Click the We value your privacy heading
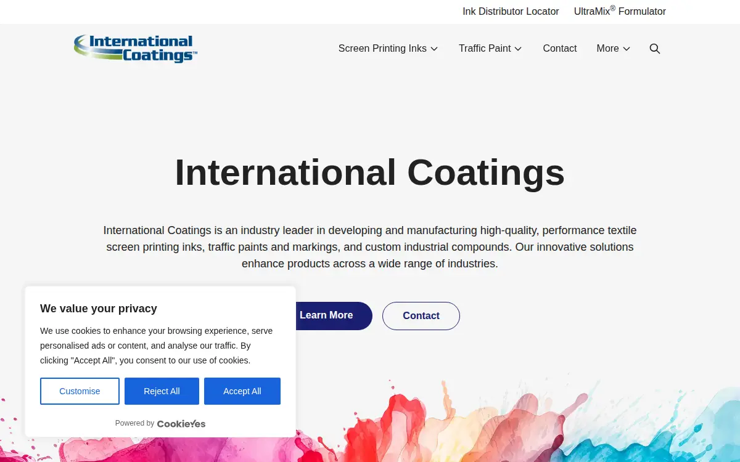The width and height of the screenshot is (740, 462). 99,309
